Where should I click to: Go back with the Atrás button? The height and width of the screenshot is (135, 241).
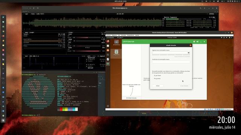pyautogui.click(x=158, y=86)
